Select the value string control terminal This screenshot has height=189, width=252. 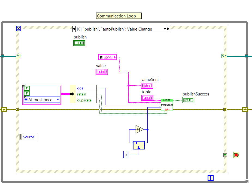pyautogui.click(x=102, y=71)
